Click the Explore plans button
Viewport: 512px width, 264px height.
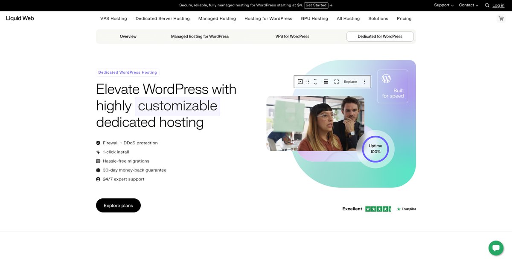point(118,206)
